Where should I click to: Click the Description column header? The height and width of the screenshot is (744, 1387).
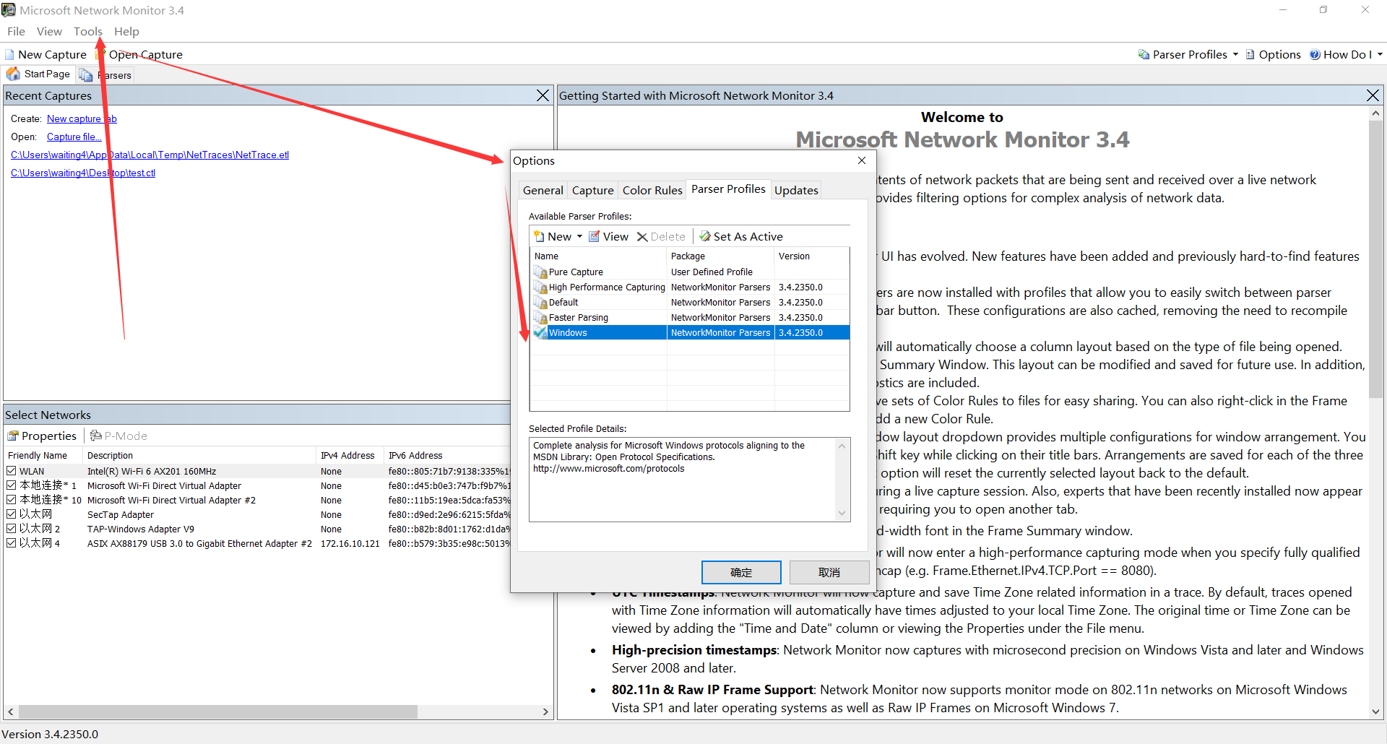200,456
